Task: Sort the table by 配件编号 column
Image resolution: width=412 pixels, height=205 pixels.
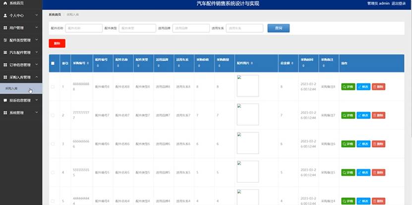Action: [98, 66]
